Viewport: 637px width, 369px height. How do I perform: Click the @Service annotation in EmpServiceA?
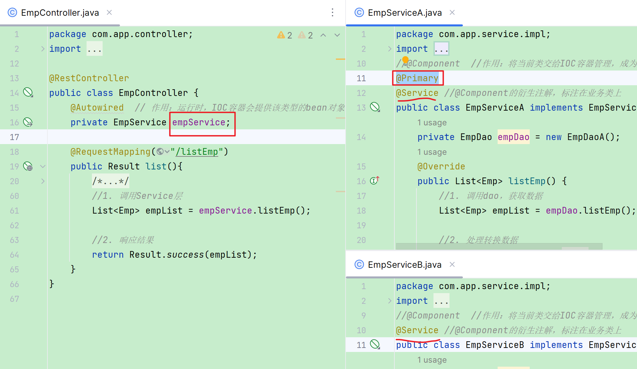point(417,93)
